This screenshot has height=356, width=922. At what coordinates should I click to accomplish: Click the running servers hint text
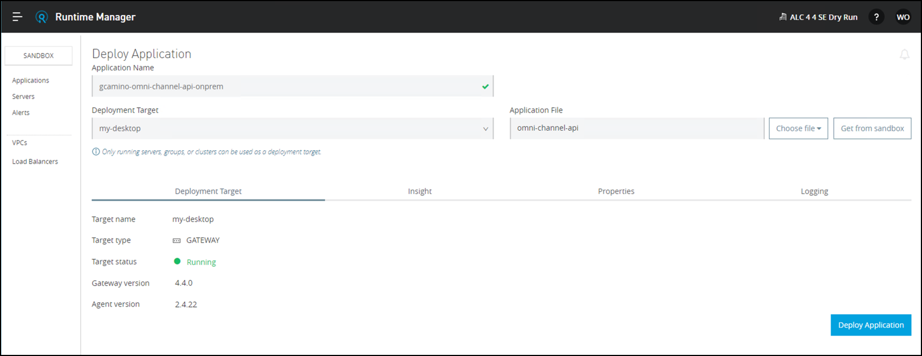(212, 152)
